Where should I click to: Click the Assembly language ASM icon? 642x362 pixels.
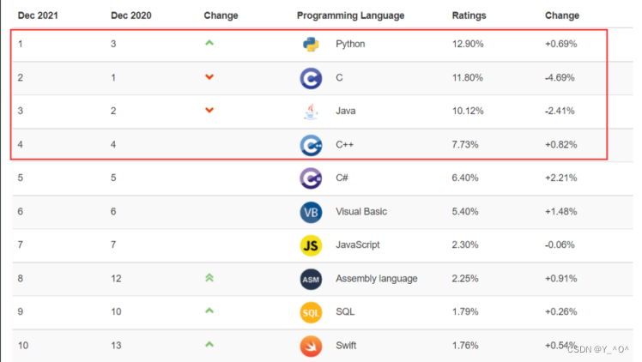pyautogui.click(x=311, y=279)
